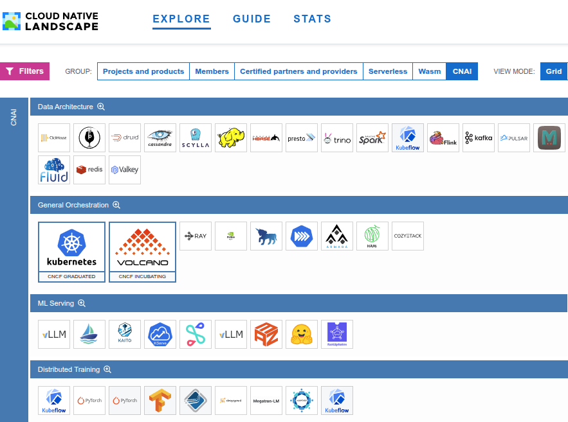Open the ClickHouse card
Viewport: 568px width, 422px height.
pos(54,137)
